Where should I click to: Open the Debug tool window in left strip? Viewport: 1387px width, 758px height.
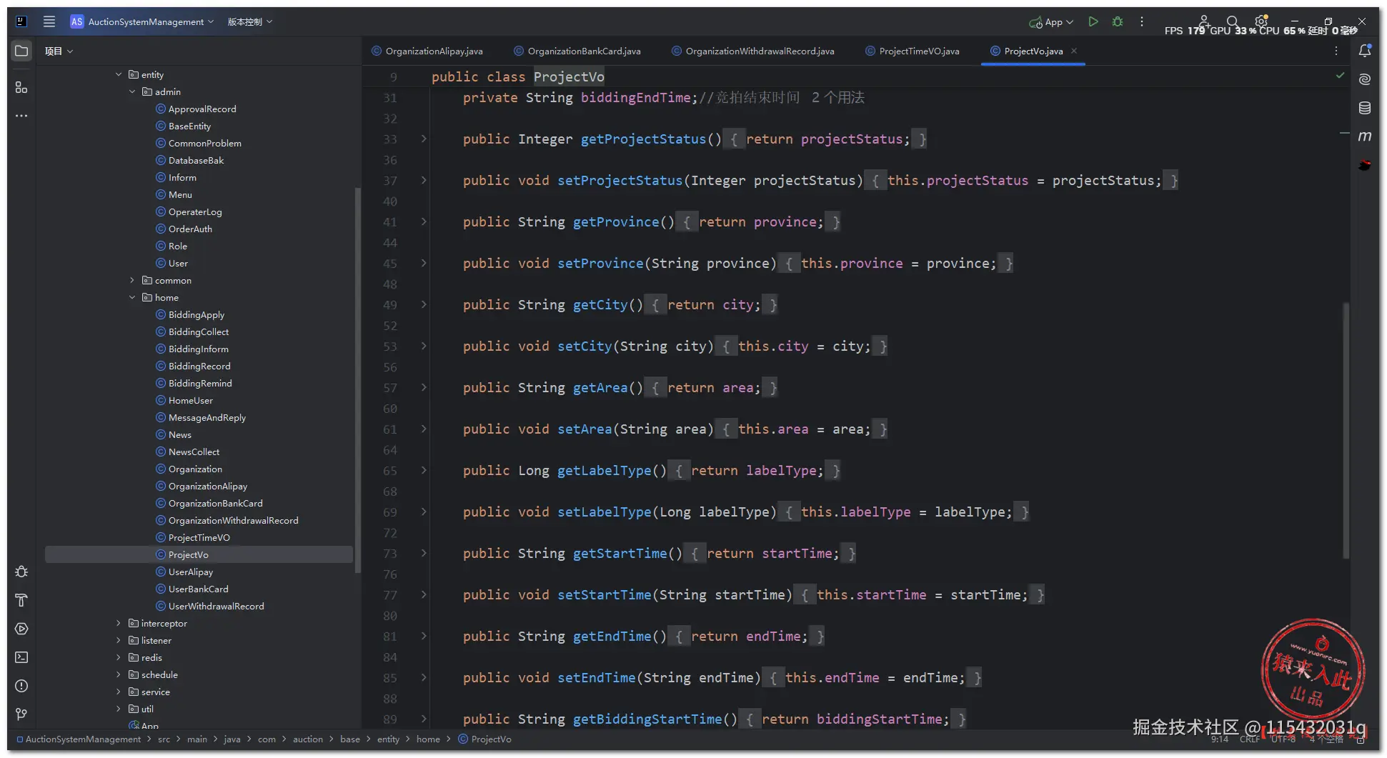(x=21, y=572)
